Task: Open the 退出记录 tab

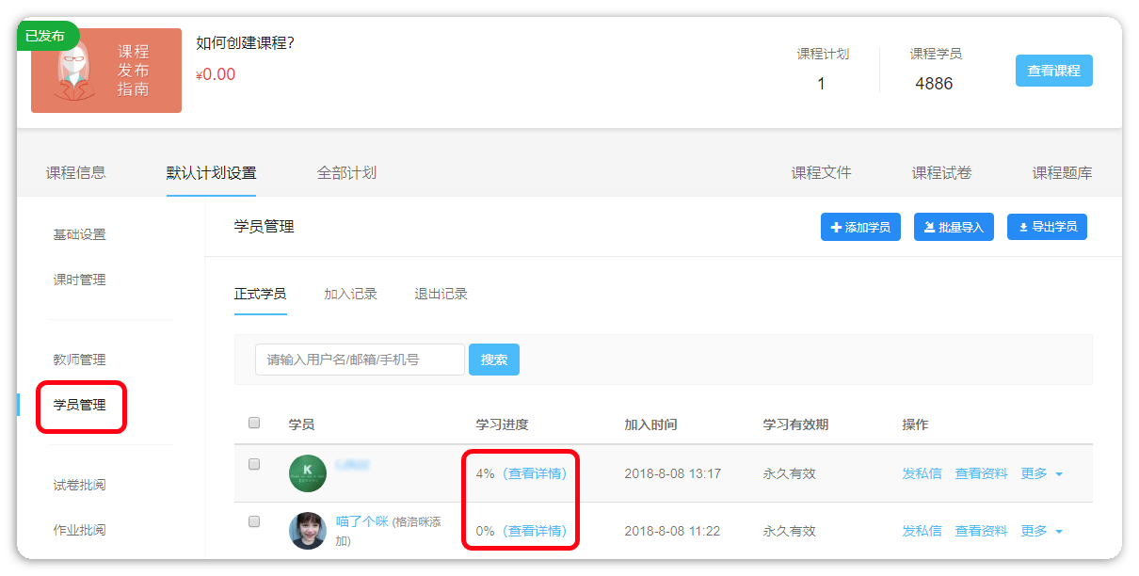Action: point(441,294)
